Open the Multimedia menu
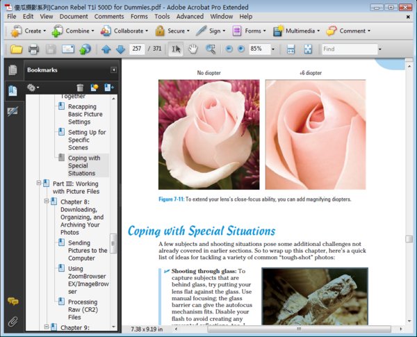 (x=296, y=31)
